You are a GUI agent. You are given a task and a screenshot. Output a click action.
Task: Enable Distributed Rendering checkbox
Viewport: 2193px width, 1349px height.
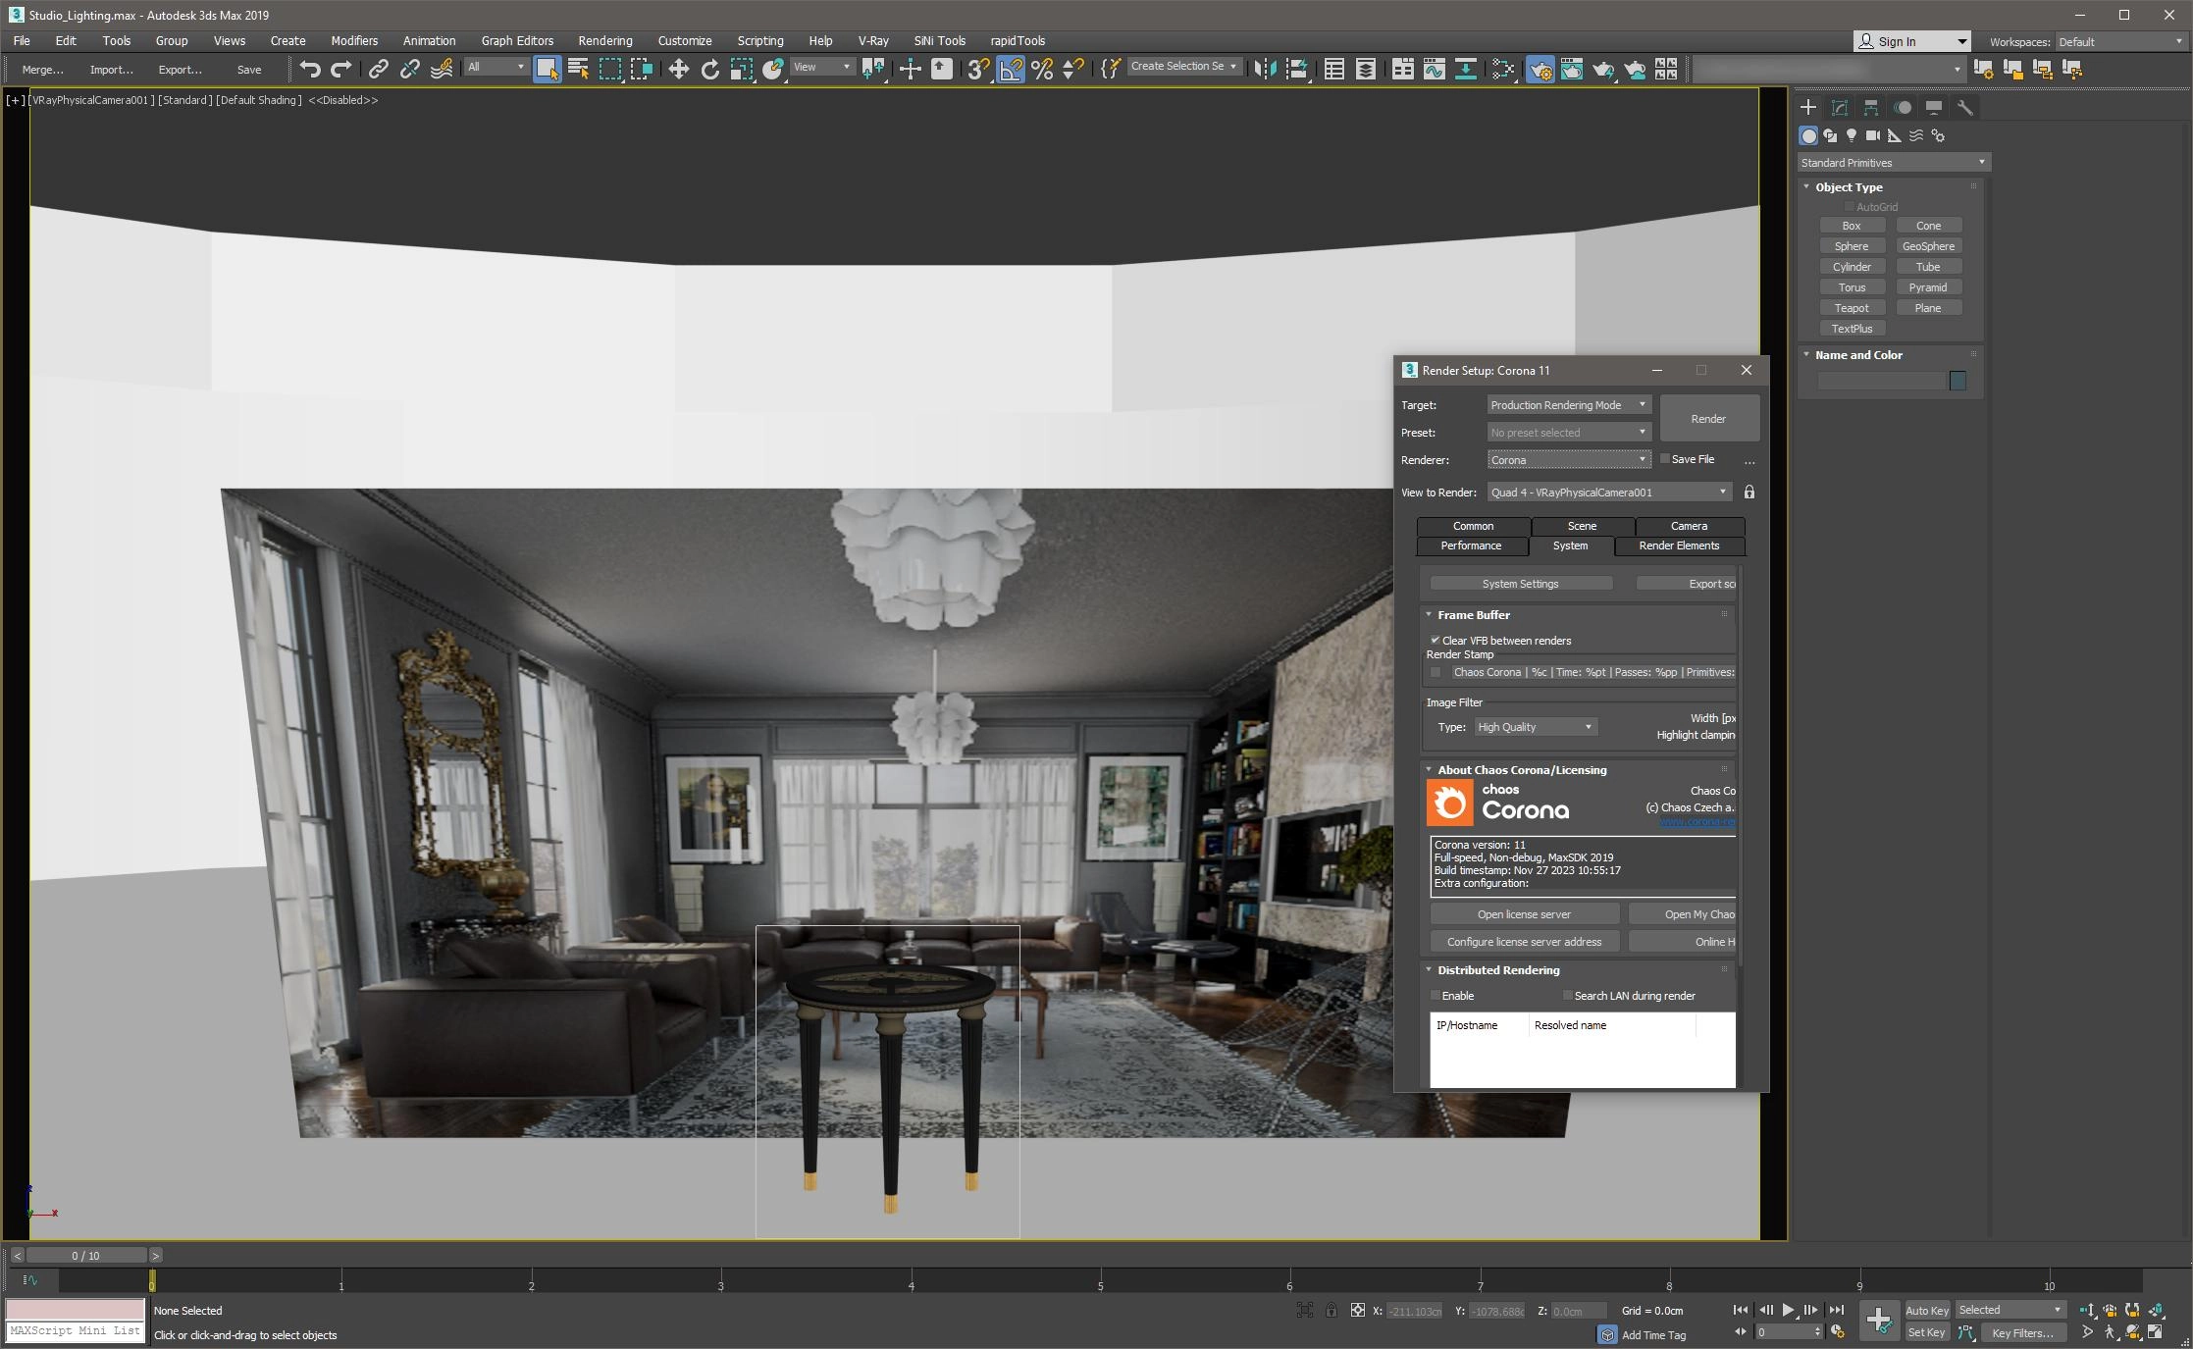coord(1435,995)
